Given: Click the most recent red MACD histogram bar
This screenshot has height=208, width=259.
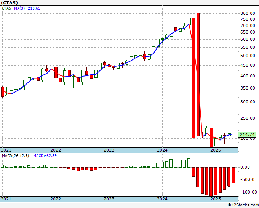Looking at the screenshot, I should (233, 175).
